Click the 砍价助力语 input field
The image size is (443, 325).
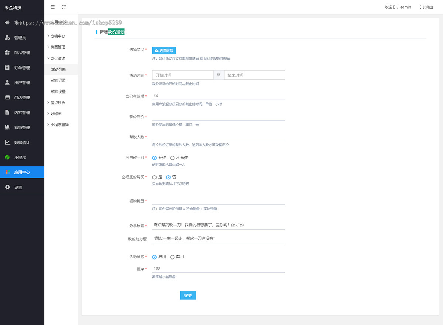click(x=219, y=238)
